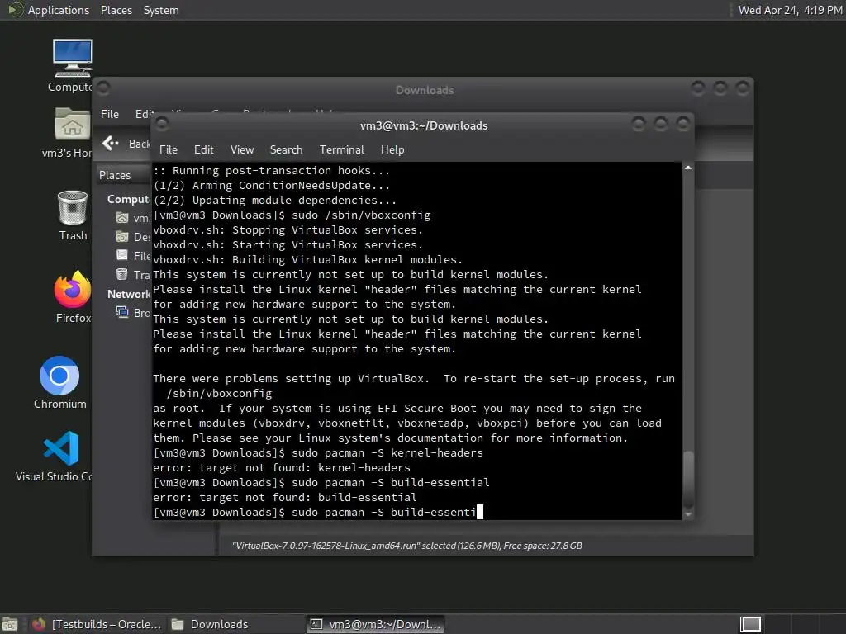846x634 pixels.
Task: Click the MATE logo icon in top panel
Action: point(15,10)
